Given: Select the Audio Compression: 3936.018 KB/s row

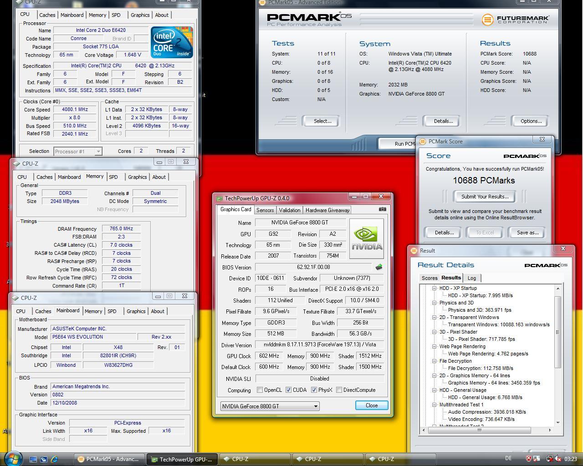Looking at the screenshot, I should point(487,412).
